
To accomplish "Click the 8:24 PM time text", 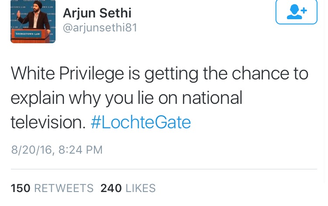I will (80, 150).
